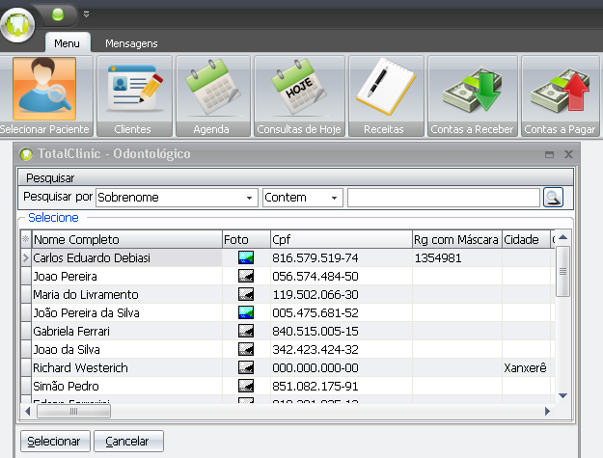Click CPF 000.000.000-00 cell

point(342,367)
